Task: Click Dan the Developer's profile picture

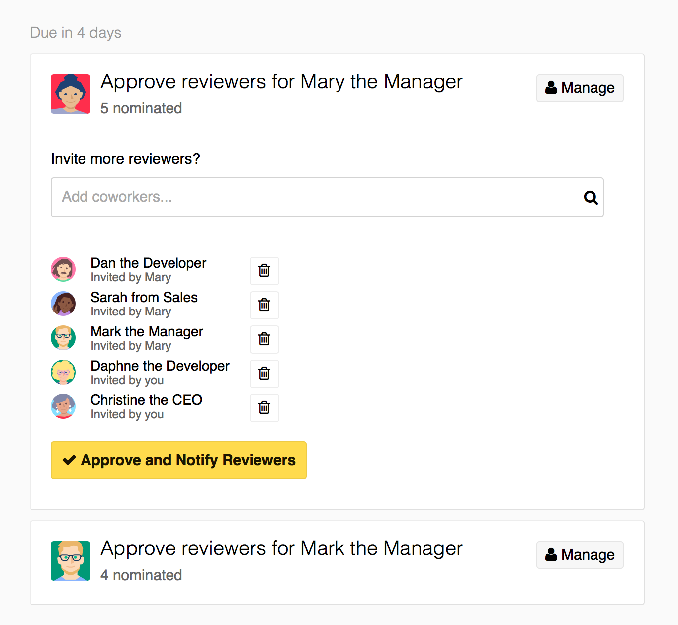Action: click(63, 269)
